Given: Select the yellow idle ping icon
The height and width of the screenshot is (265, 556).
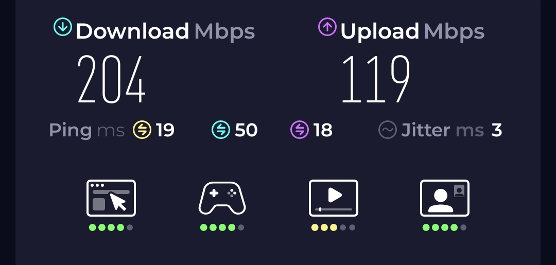Looking at the screenshot, I should point(142,130).
